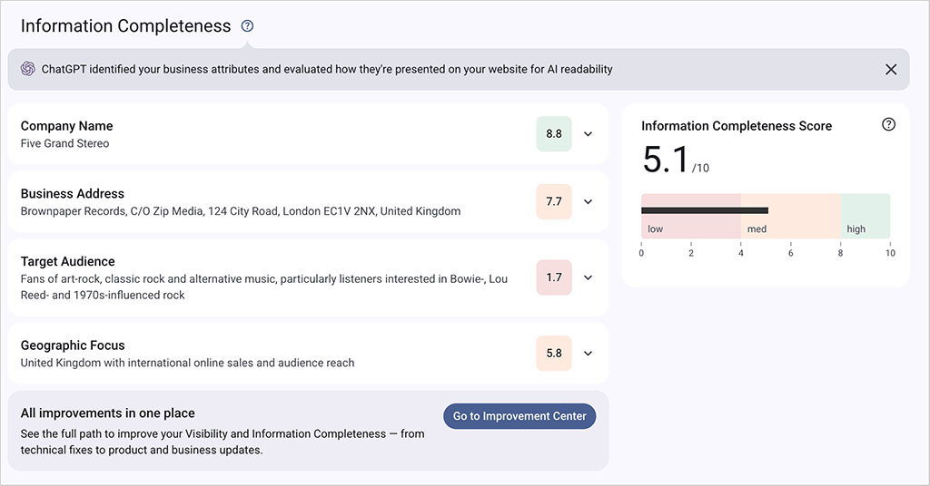This screenshot has height=486, width=930.
Task: Select the 'Geographic Focus' title text
Action: click(73, 345)
